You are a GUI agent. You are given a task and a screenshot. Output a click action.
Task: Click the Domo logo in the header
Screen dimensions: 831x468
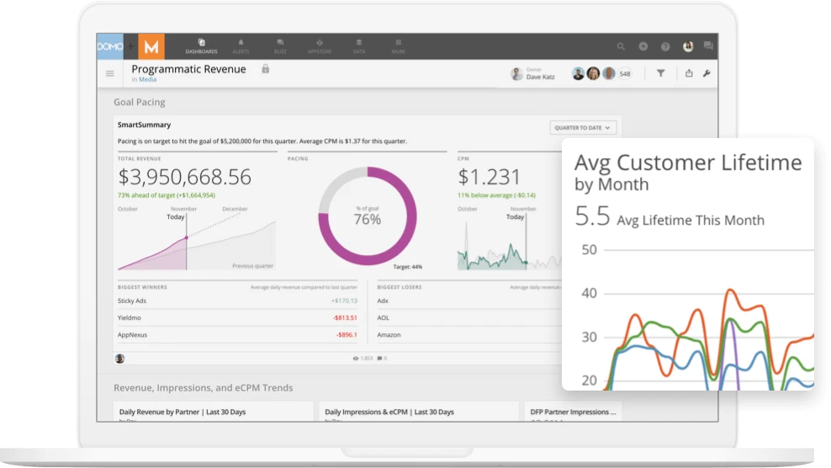click(110, 46)
